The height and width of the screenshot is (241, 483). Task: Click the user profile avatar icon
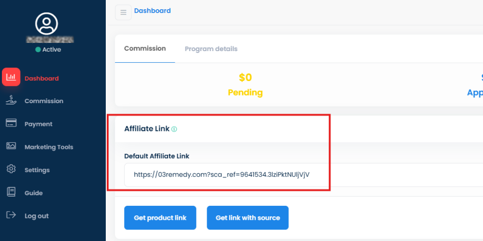point(46,23)
